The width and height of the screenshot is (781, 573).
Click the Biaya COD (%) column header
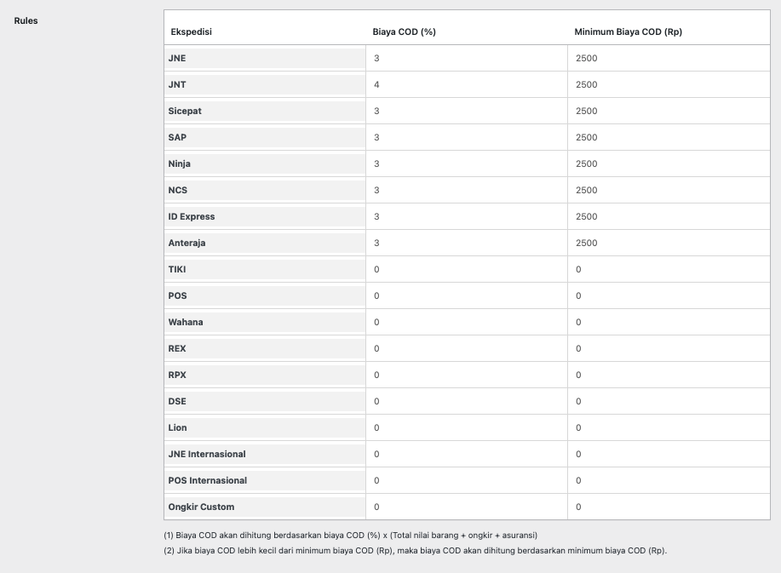pos(404,32)
